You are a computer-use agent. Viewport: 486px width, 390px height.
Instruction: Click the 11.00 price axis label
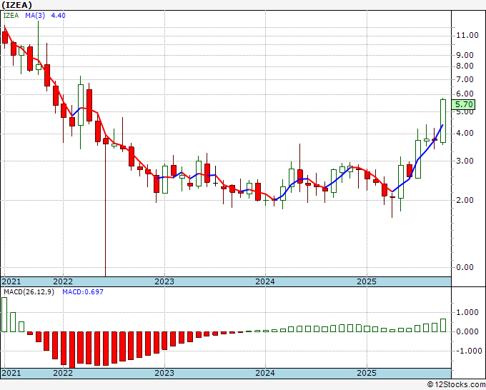(x=467, y=35)
